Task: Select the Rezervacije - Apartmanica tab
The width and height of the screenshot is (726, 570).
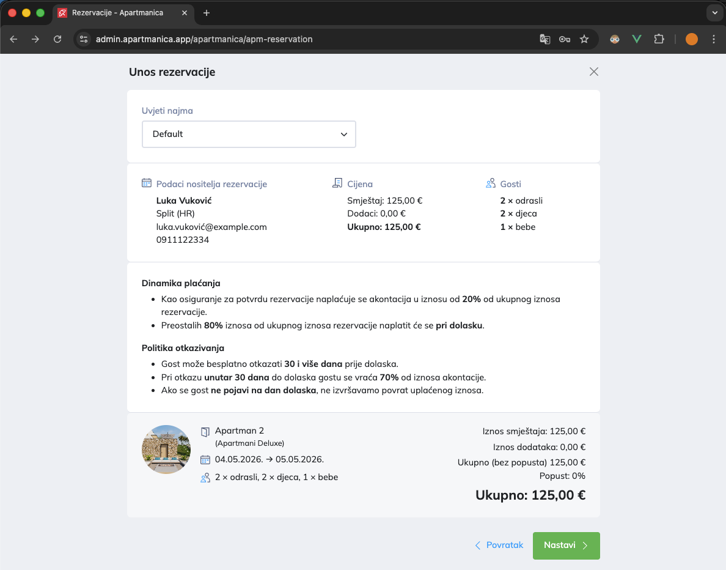Action: pos(123,13)
